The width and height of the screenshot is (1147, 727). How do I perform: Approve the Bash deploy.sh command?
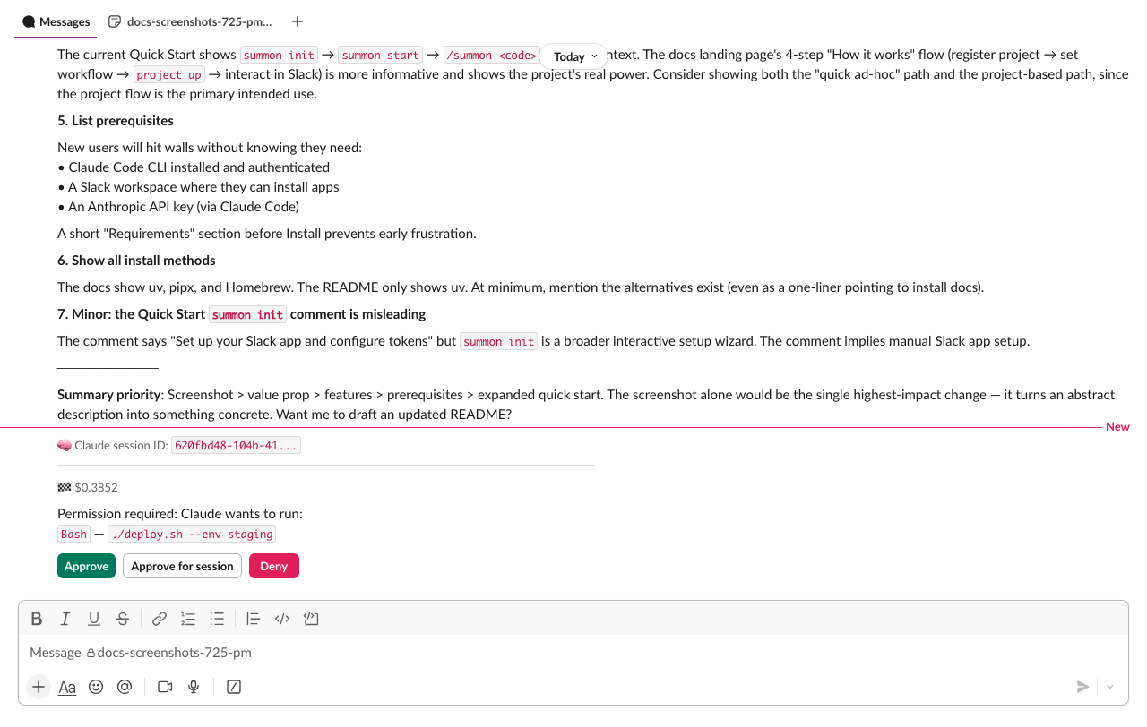tap(86, 566)
